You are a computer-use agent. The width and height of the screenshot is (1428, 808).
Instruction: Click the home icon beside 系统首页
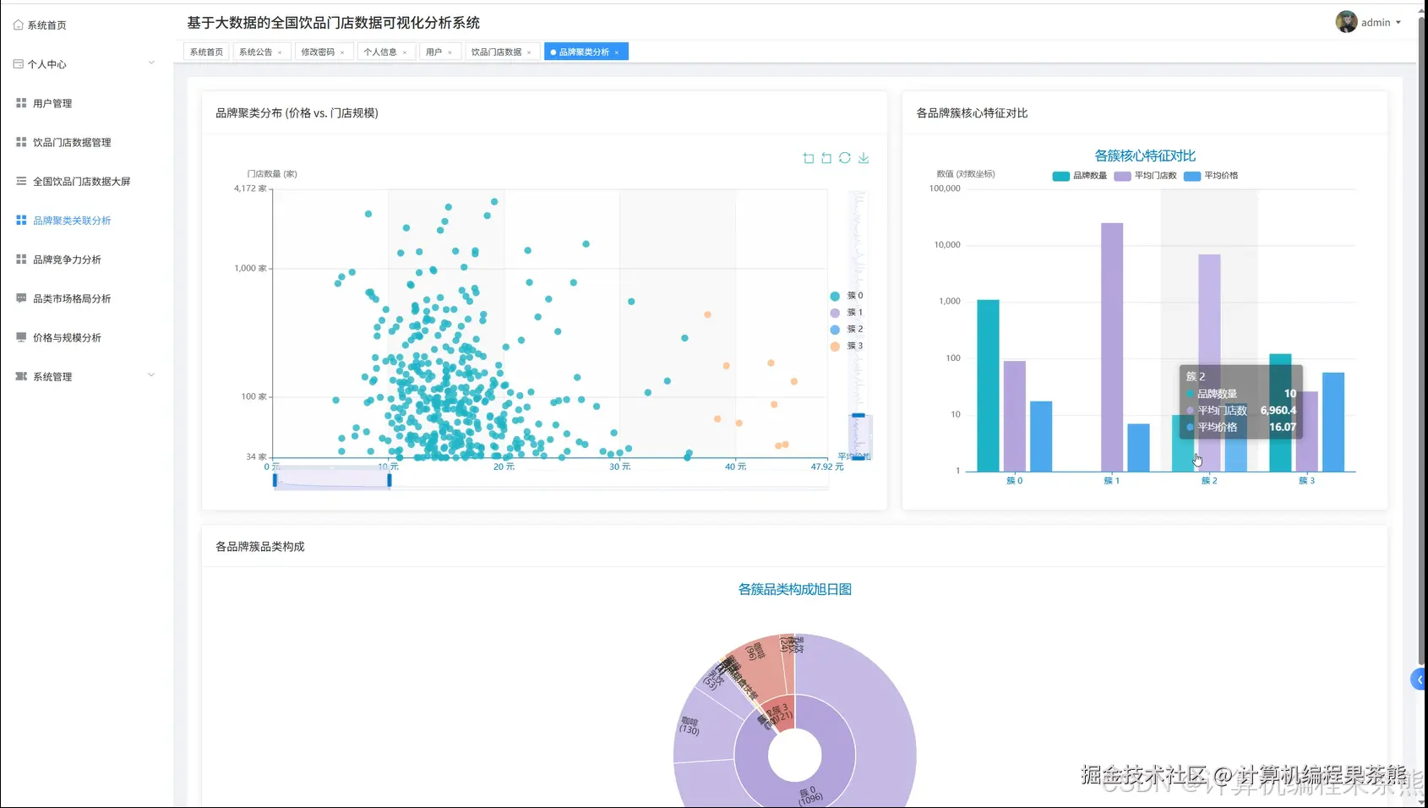coord(19,25)
